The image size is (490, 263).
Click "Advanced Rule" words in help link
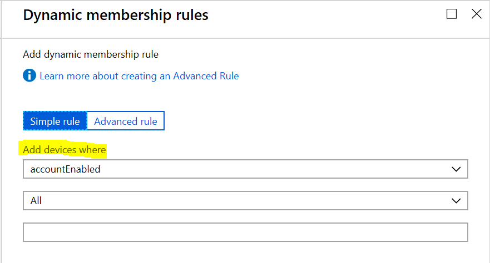[206, 76]
